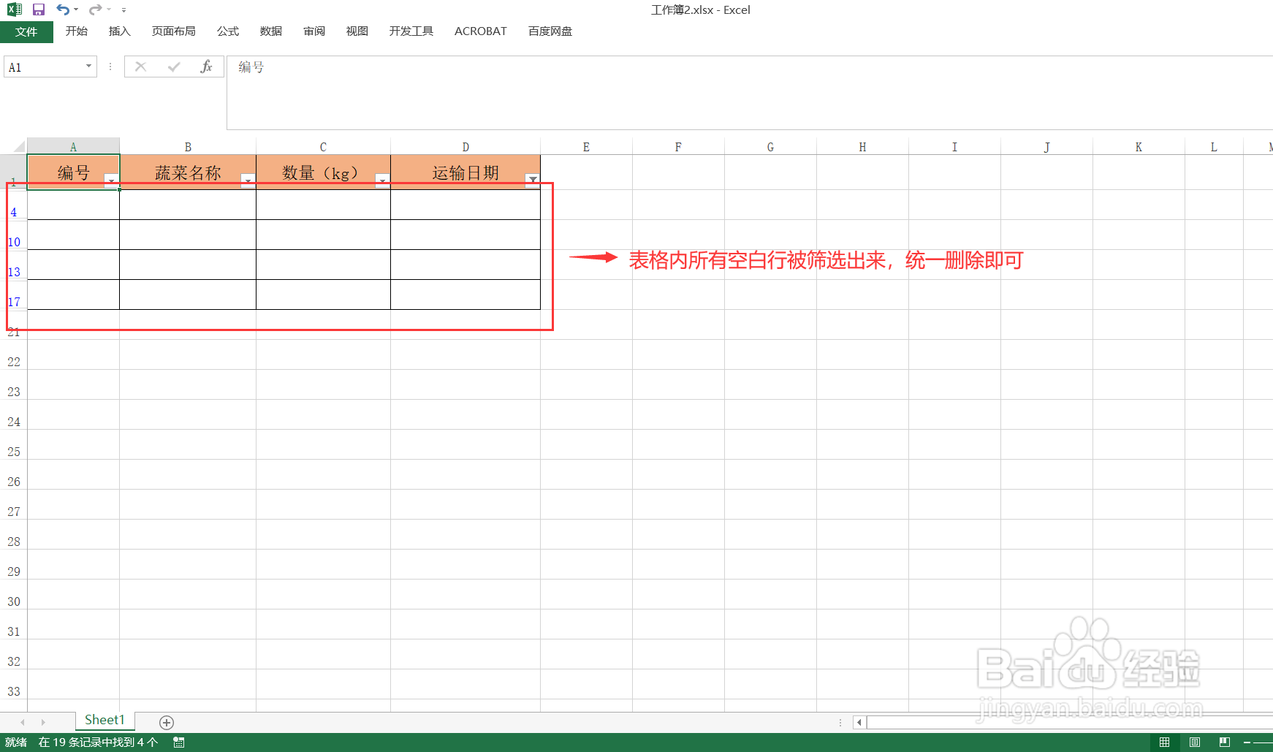Click the Undo arrow icon
The image size is (1273, 752).
click(63, 10)
